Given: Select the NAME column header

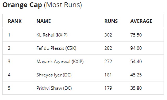Looking at the screenshot, I should [x=44, y=21].
